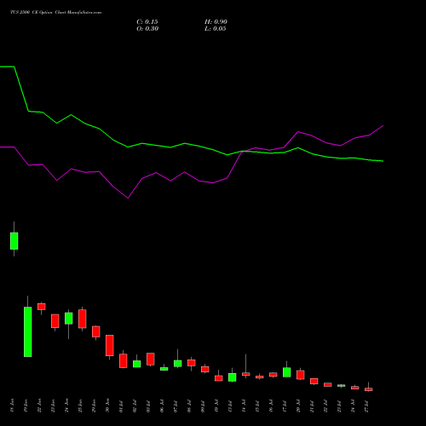Click the close value "C: 0.15"
This screenshot has width=426, height=426.
pyautogui.click(x=147, y=22)
